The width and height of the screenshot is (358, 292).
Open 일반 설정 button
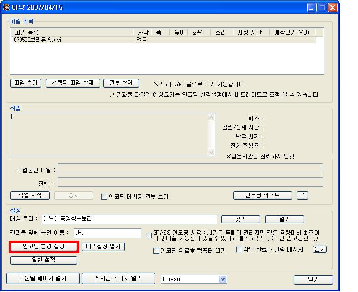coord(44,260)
